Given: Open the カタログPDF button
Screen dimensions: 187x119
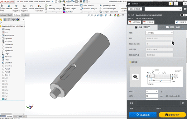Looking at the screenshot, I should (x=135, y=22).
